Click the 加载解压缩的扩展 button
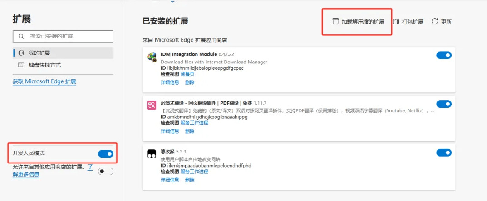Image resolution: width=487 pixels, height=201 pixels. (x=358, y=22)
